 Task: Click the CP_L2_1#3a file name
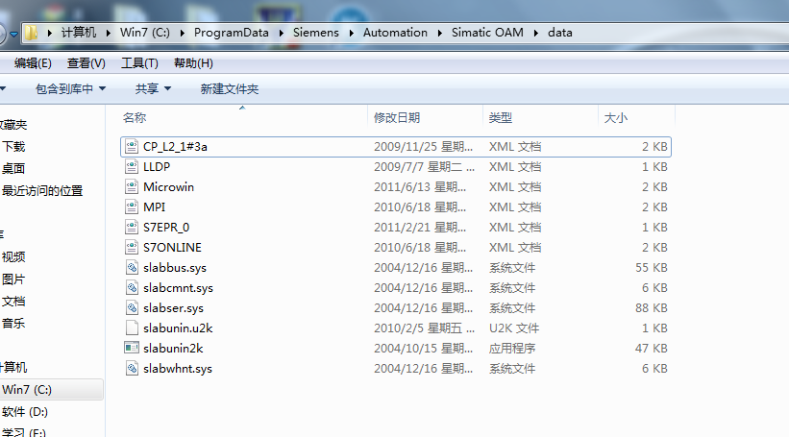(x=175, y=146)
